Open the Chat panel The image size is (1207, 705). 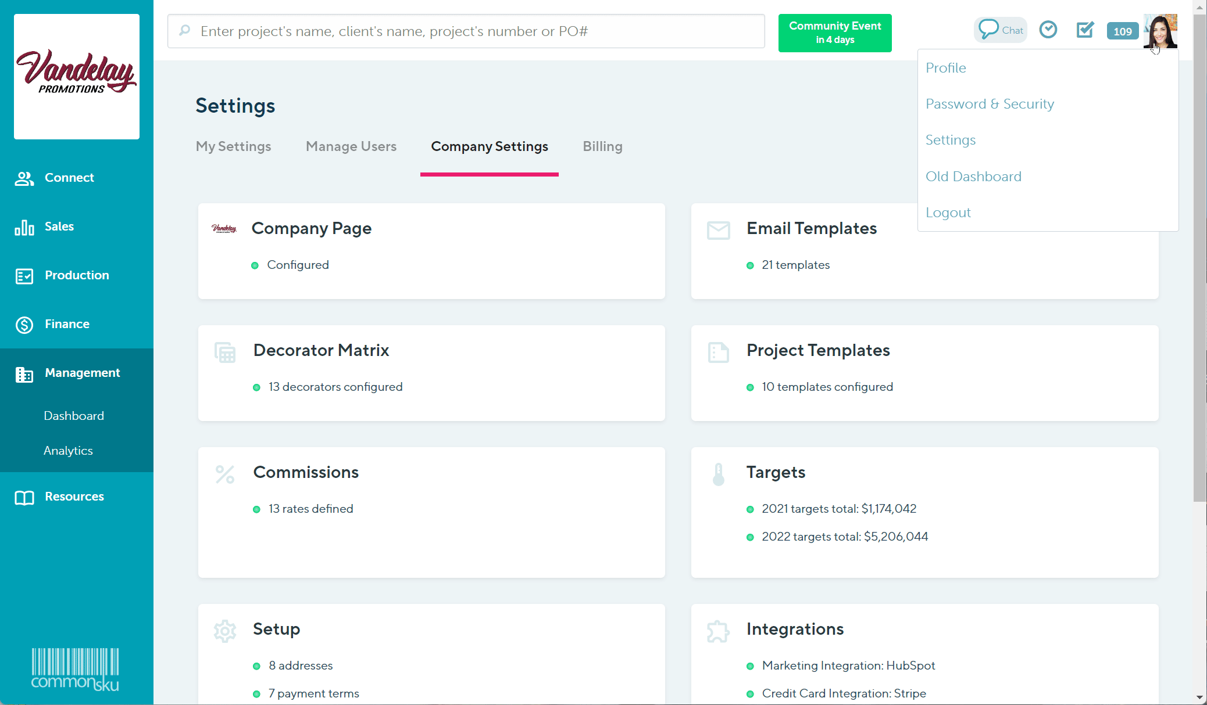click(x=999, y=29)
